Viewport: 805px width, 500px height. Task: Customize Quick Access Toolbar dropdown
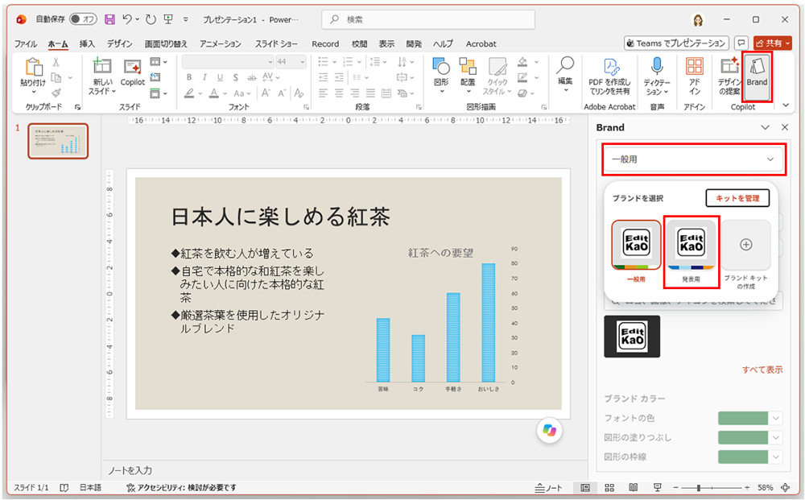tap(186, 19)
